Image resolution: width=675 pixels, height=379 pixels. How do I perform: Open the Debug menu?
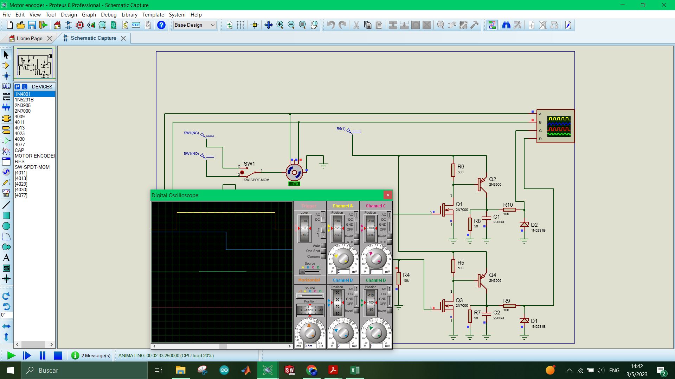[x=109, y=15]
